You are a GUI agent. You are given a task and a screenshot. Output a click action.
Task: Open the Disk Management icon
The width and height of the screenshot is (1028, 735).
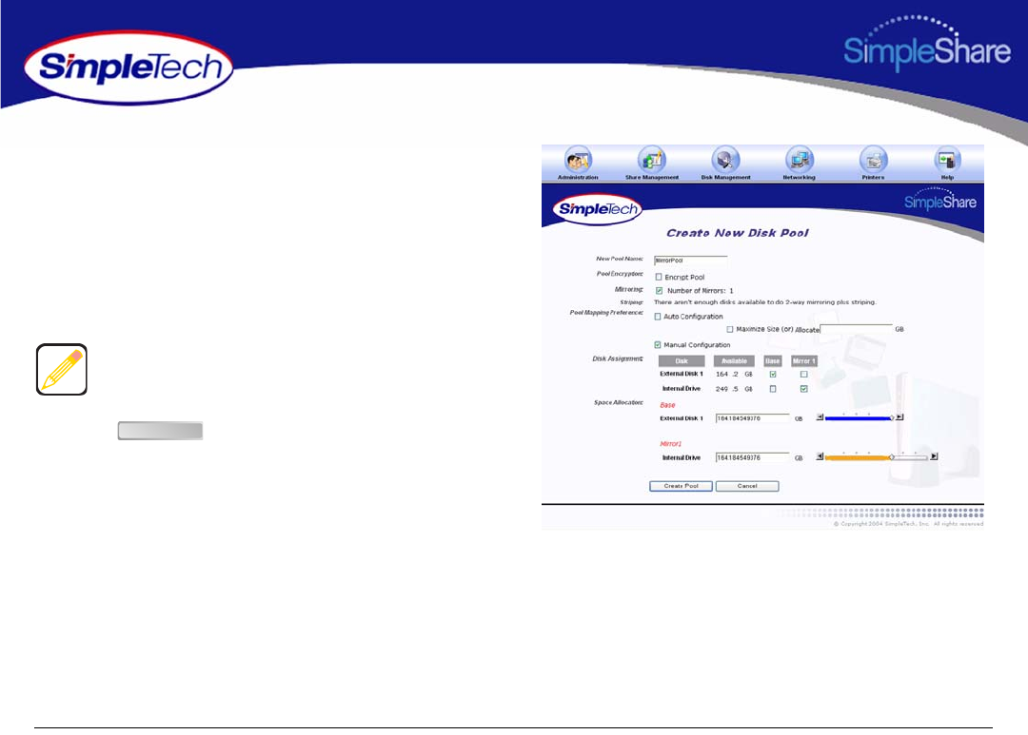tap(725, 161)
